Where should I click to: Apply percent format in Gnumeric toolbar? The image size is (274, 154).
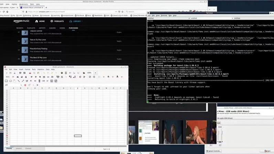tap(62, 77)
